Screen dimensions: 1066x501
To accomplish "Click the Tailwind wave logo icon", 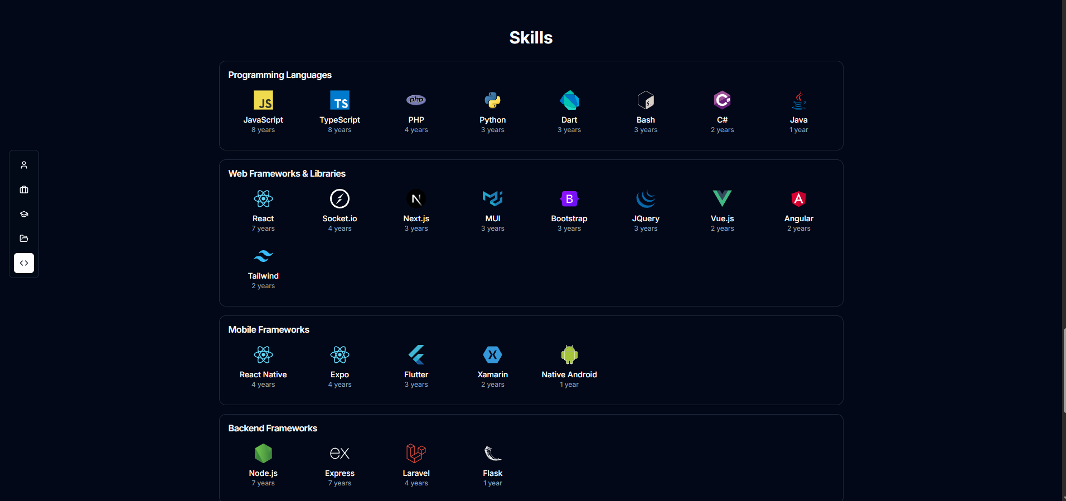I will tap(263, 256).
